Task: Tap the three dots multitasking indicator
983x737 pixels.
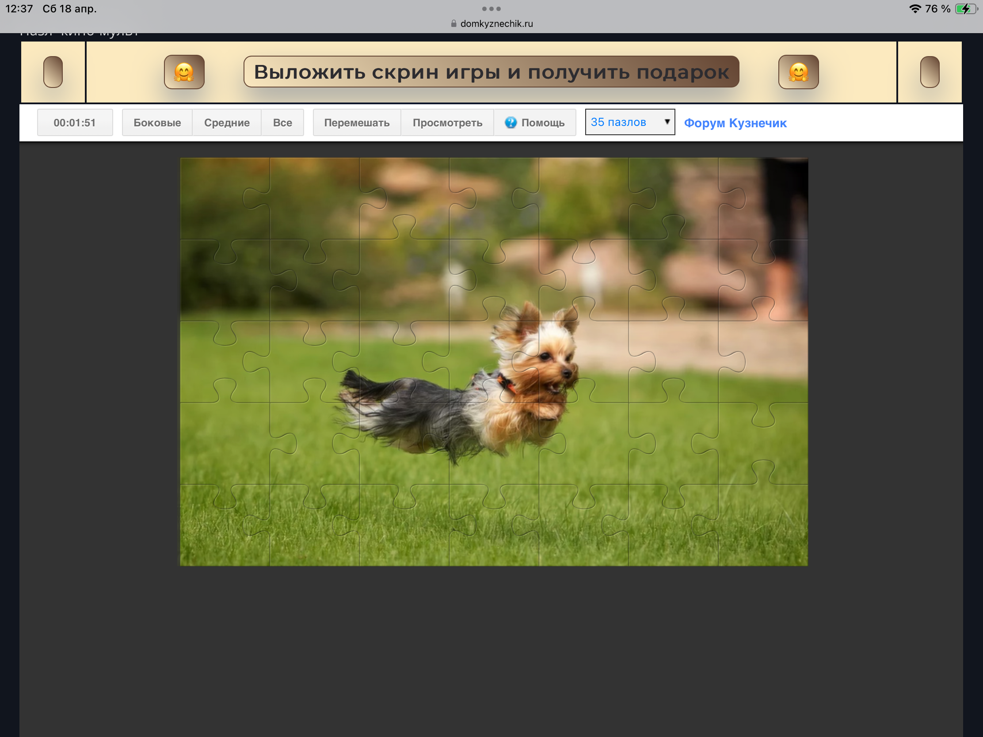Action: tap(491, 9)
